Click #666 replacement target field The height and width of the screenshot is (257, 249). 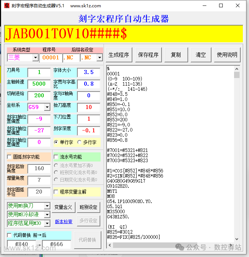[x=57, y=244]
